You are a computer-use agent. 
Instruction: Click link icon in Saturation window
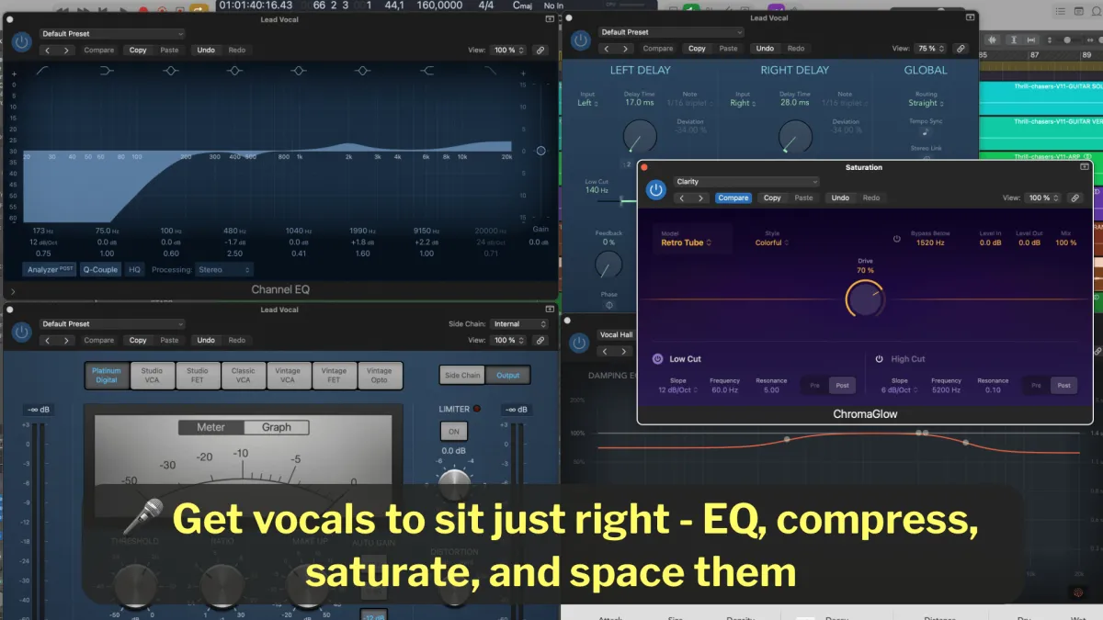point(1075,197)
